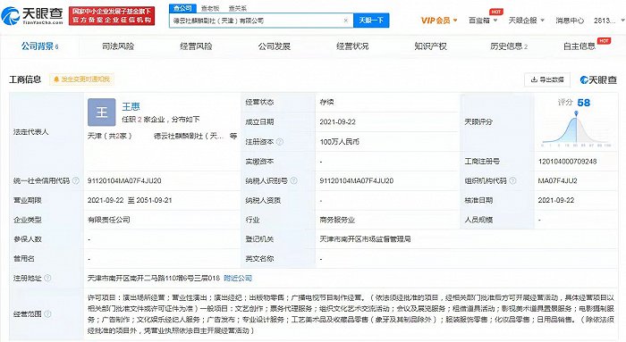Click the help icon next to 注册地址

pyautogui.click(x=47, y=278)
